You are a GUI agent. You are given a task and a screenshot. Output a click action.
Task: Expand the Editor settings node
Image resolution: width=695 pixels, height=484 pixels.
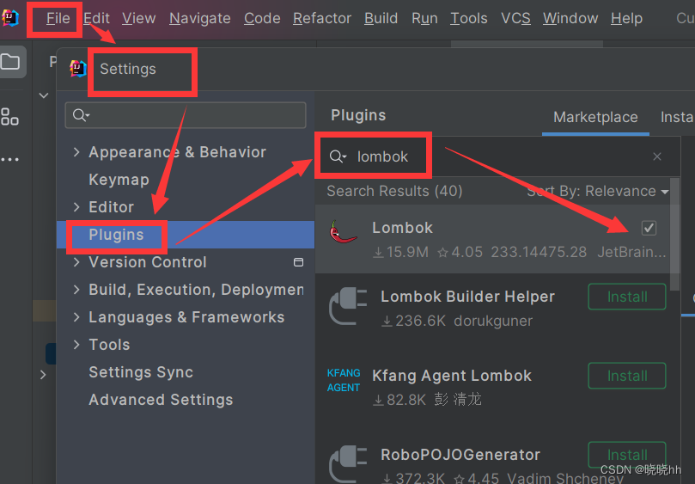76,207
